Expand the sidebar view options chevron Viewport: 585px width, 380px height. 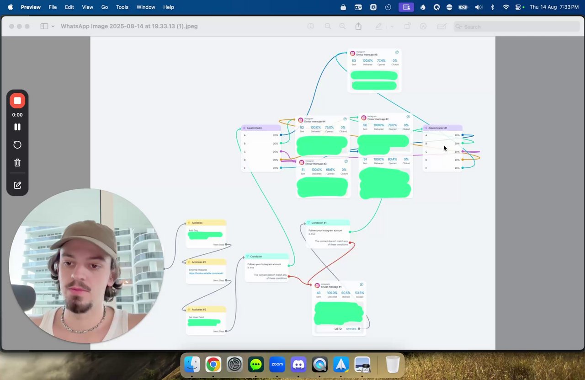53,27
